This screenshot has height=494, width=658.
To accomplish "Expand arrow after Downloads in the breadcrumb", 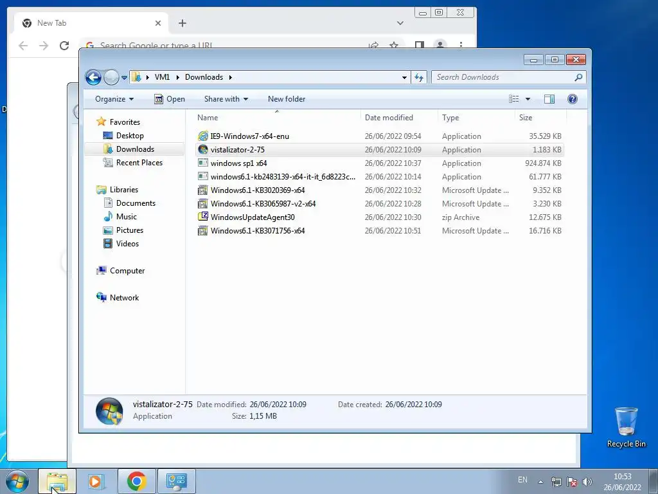I will pyautogui.click(x=231, y=77).
